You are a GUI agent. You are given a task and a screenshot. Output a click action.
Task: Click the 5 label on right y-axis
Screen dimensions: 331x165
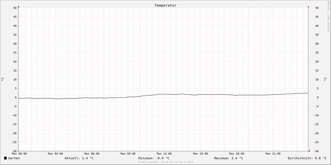tap(317, 89)
